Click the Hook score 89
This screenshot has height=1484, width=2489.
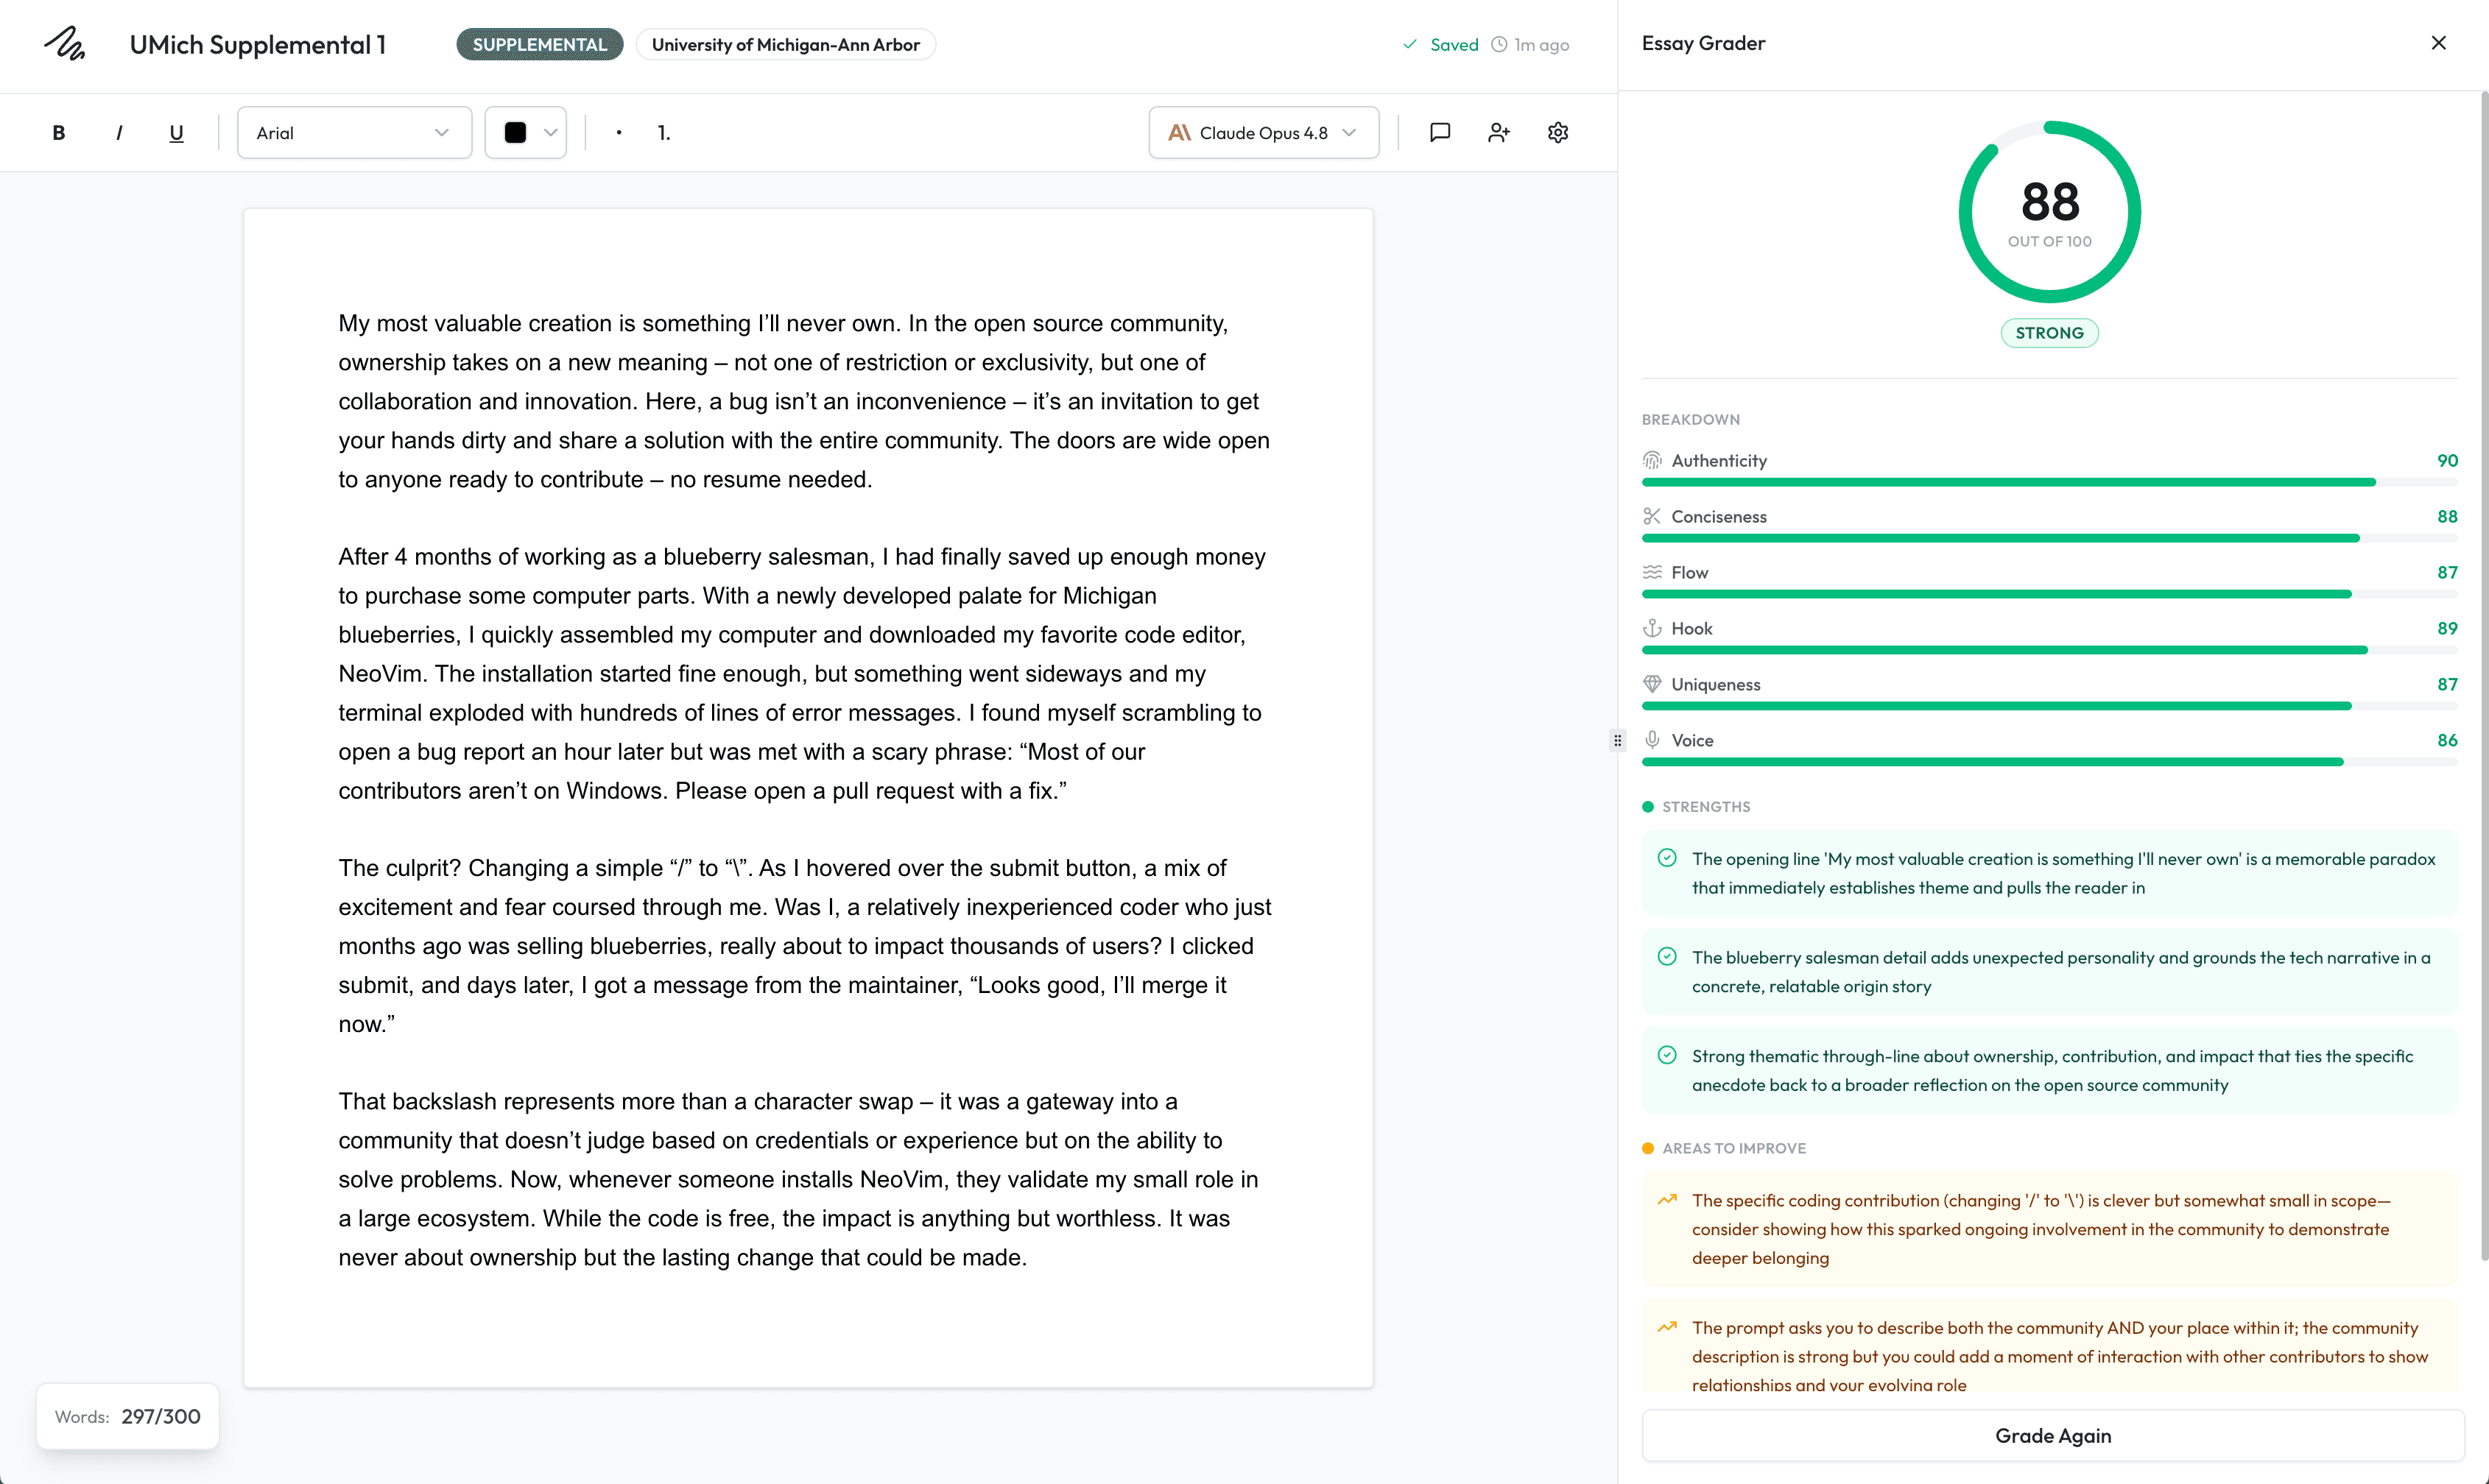[2447, 629]
